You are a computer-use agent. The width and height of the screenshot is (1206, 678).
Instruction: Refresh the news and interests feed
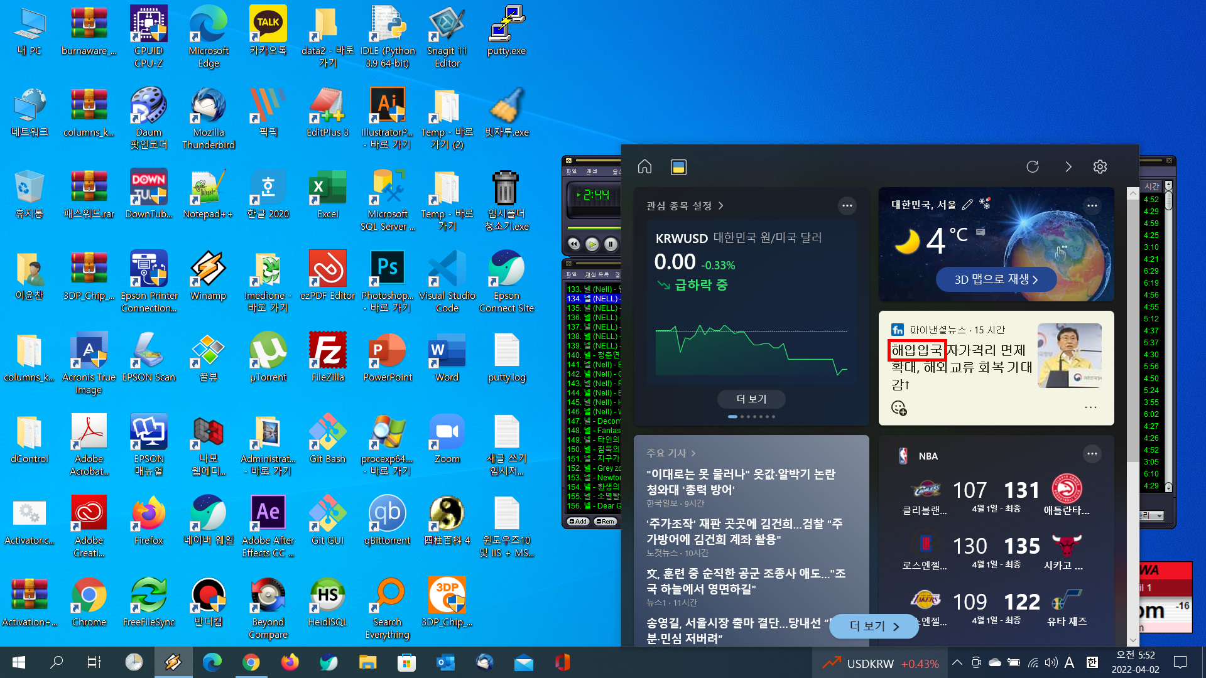click(1033, 166)
